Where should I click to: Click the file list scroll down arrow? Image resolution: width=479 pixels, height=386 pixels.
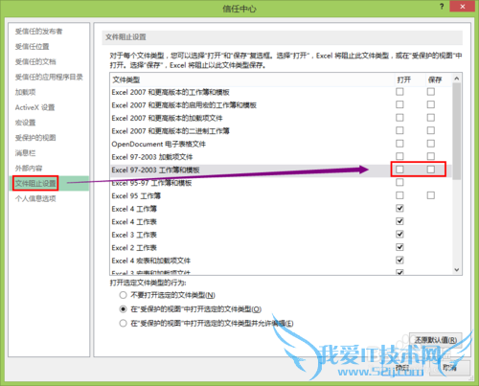(x=457, y=270)
